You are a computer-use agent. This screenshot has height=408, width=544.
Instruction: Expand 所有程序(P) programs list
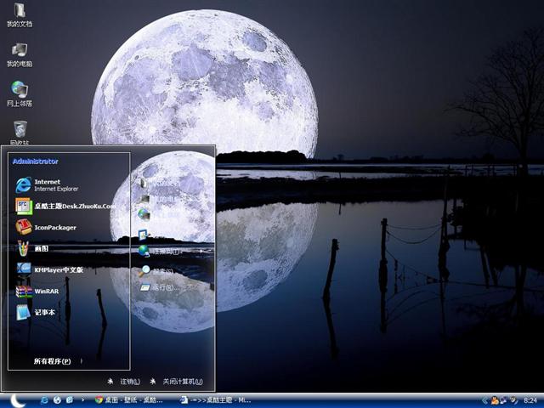(53, 361)
